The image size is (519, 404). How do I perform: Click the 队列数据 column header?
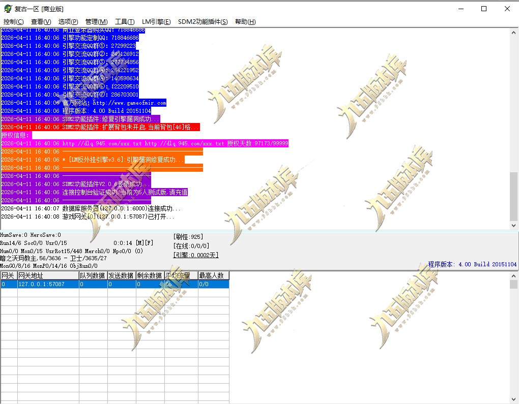point(93,275)
